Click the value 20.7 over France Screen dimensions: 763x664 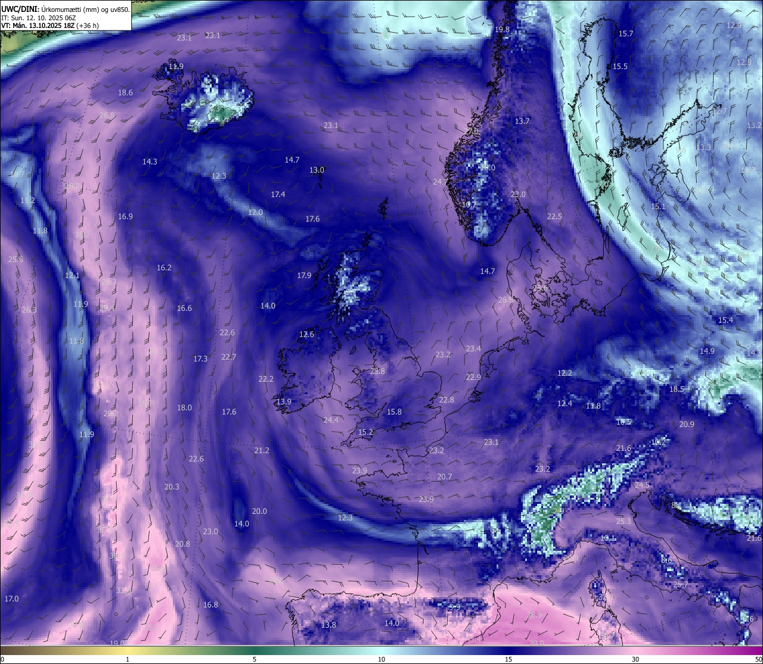point(445,477)
